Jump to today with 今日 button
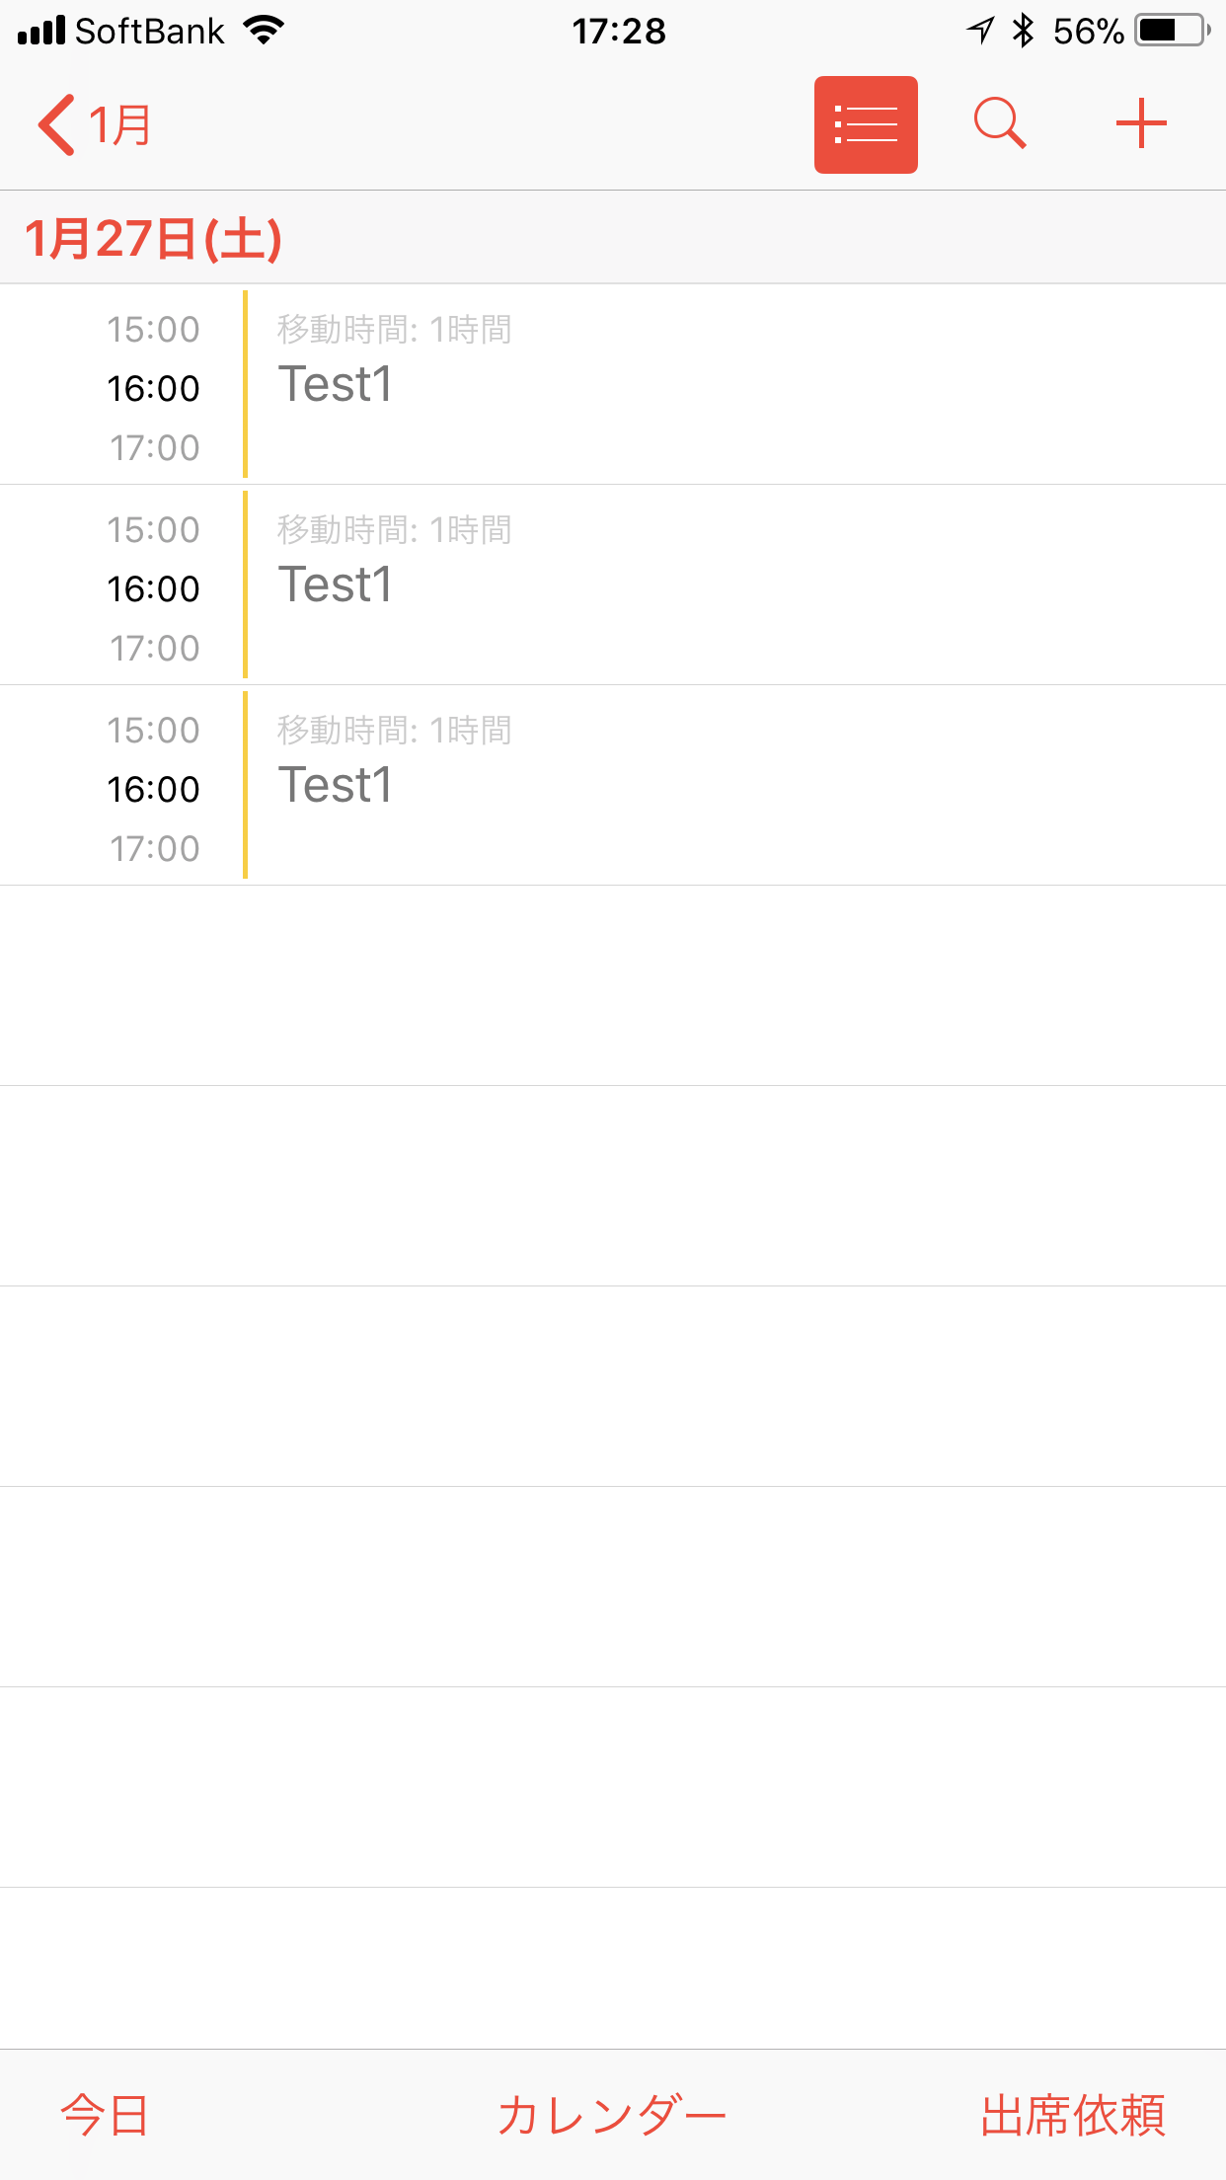Image resolution: width=1226 pixels, height=2180 pixels. [x=105, y=2116]
